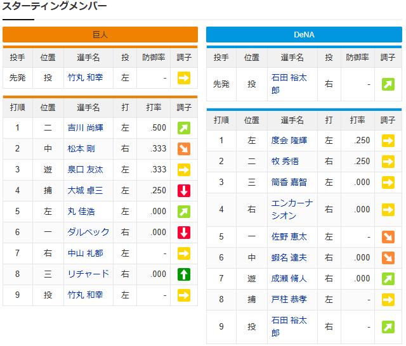
Task: Click 調子 column header in DeNA pitcher table
Action: pyautogui.click(x=388, y=58)
